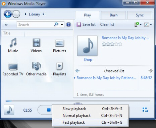156x128 pixels.
Task: Click the elapsed time 01:55
Action: coord(28,110)
